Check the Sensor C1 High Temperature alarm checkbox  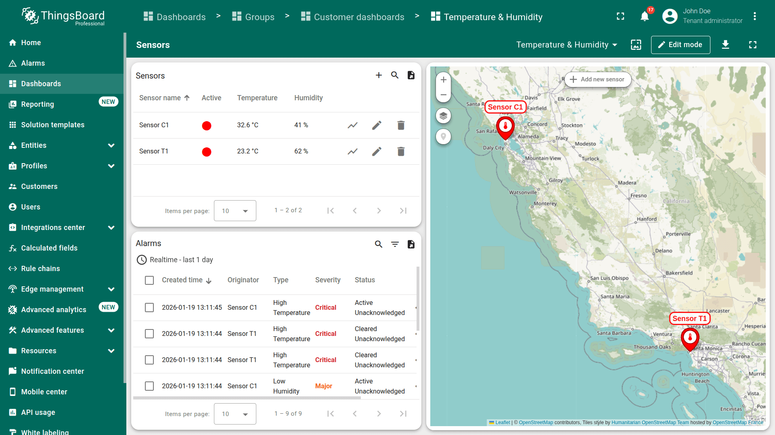click(149, 308)
